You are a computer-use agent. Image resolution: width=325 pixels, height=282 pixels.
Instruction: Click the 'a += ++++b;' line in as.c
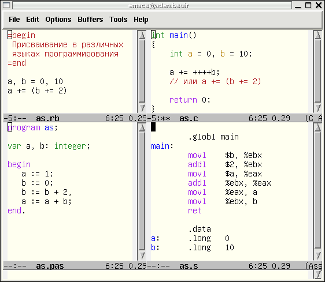click(194, 72)
